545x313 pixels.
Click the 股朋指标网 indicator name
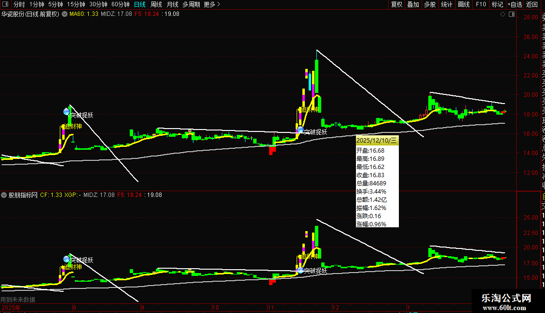pos(23,195)
